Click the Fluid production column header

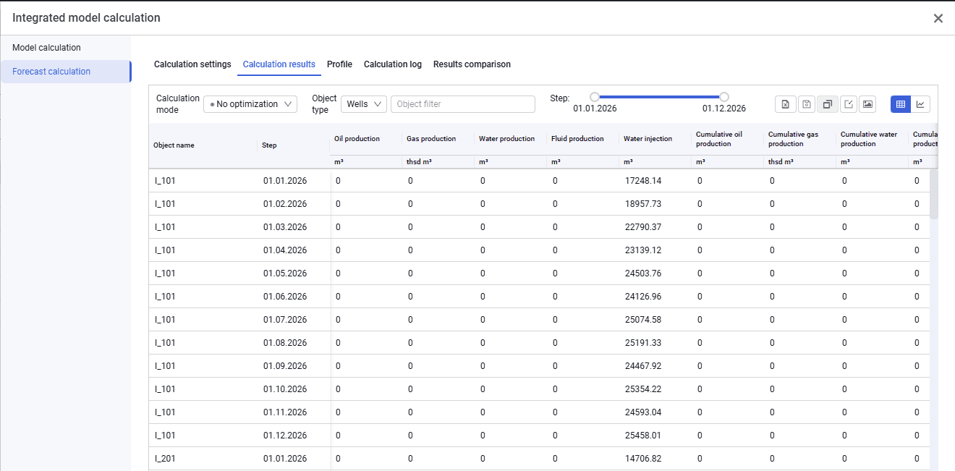pos(577,139)
